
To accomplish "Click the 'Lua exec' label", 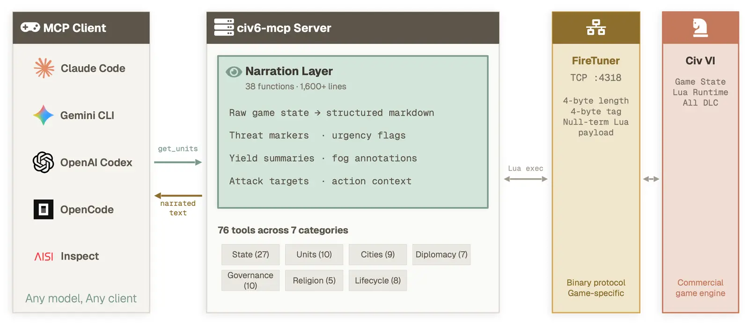I will tap(526, 168).
